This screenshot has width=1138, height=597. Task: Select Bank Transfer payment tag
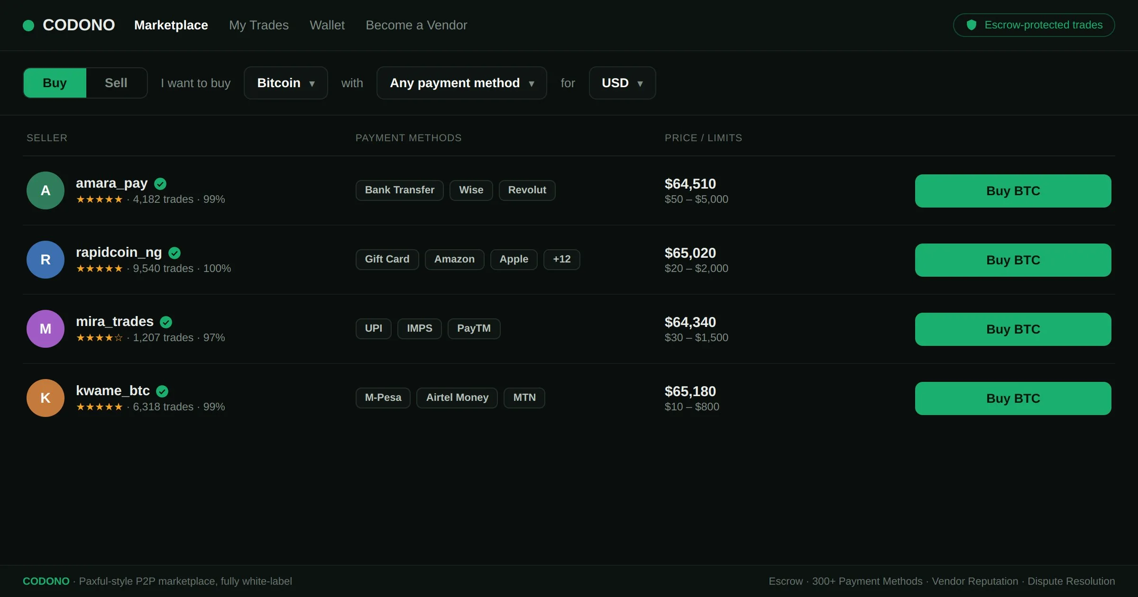[x=400, y=190]
